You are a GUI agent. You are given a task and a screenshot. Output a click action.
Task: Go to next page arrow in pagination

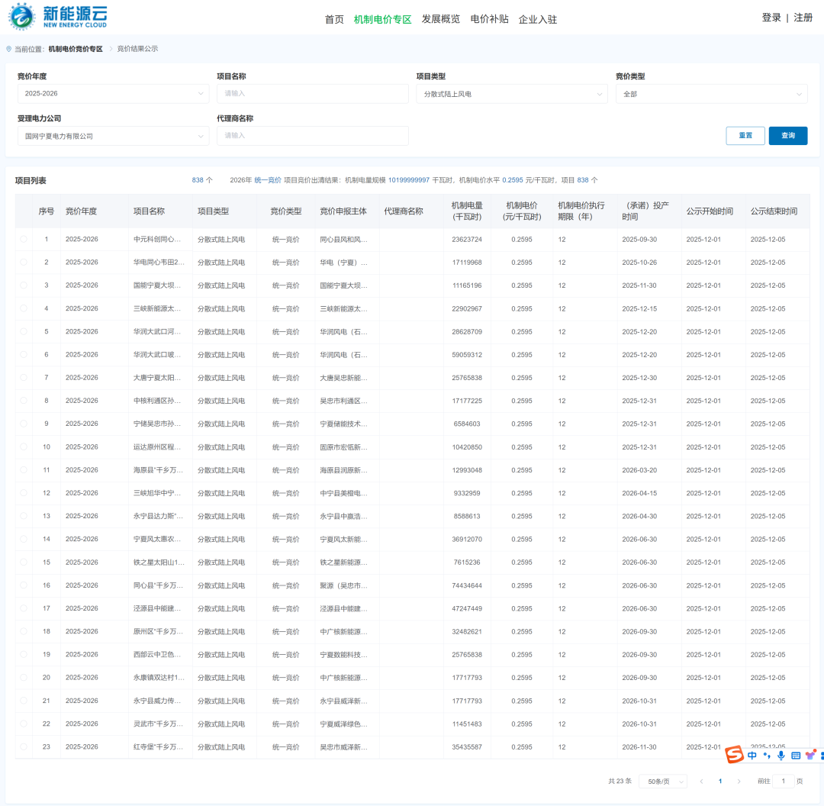pos(739,782)
